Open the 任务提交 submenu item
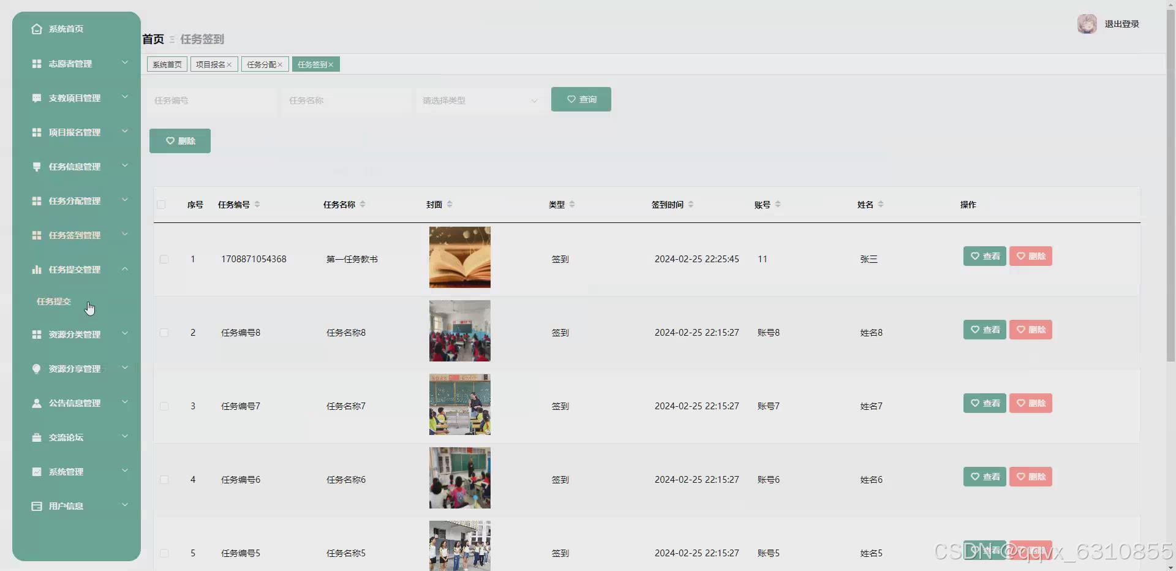The height and width of the screenshot is (571, 1176). (54, 301)
